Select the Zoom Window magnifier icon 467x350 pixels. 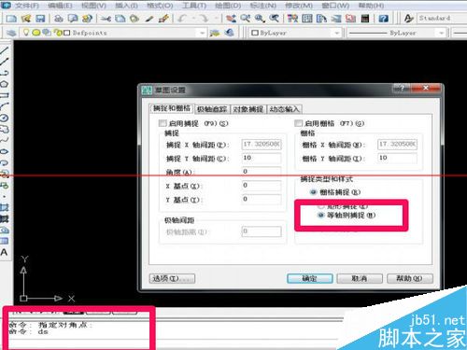(260, 19)
